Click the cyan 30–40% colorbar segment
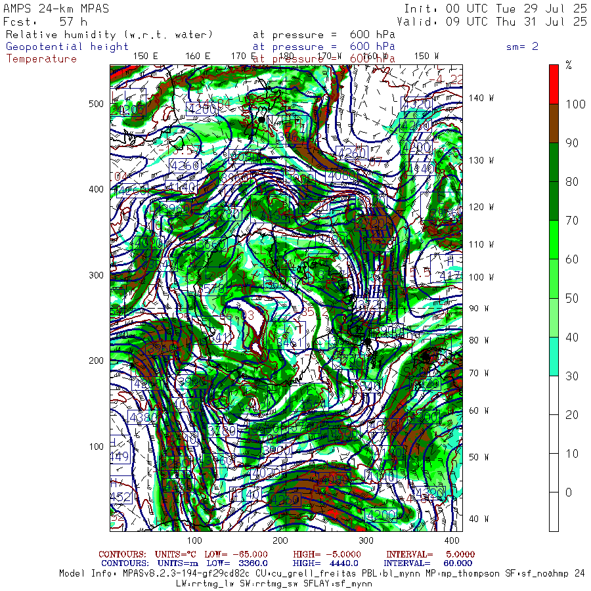 click(x=554, y=356)
